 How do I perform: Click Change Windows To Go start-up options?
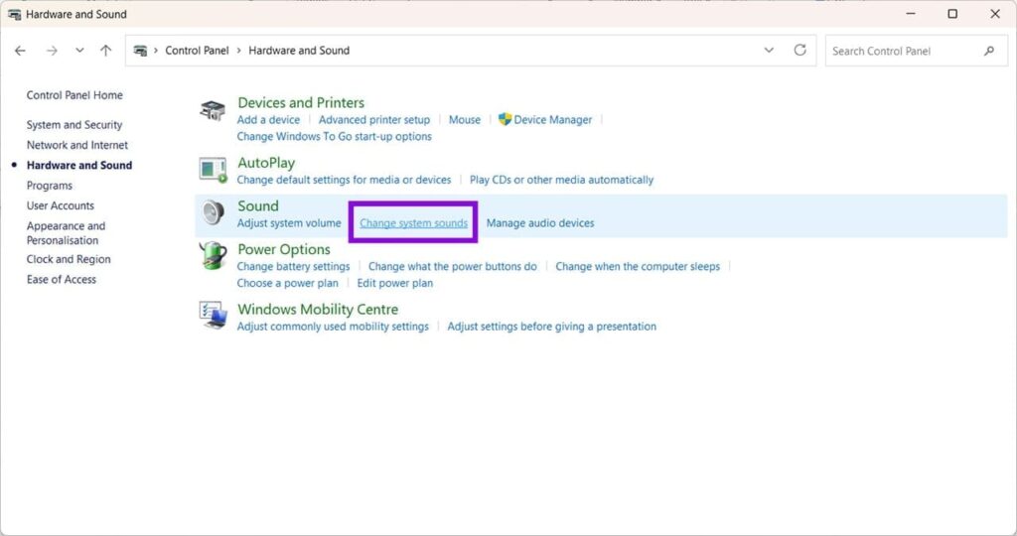pos(334,137)
